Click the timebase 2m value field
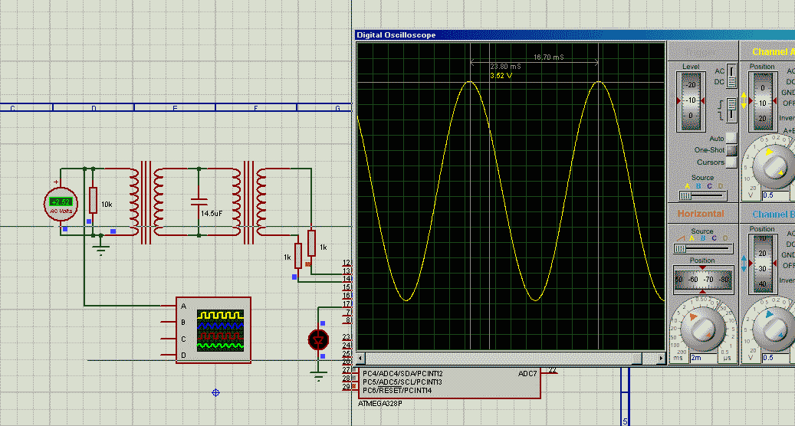Image resolution: width=795 pixels, height=426 pixels. pyautogui.click(x=704, y=358)
